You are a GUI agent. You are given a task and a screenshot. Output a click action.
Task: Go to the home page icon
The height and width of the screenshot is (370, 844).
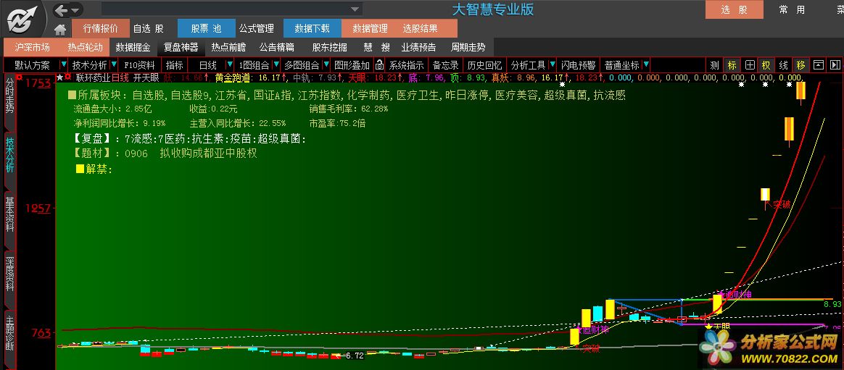point(60,29)
